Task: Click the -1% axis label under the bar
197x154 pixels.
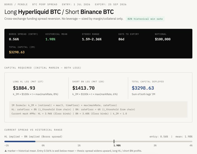Action: pyautogui.click(x=7, y=146)
